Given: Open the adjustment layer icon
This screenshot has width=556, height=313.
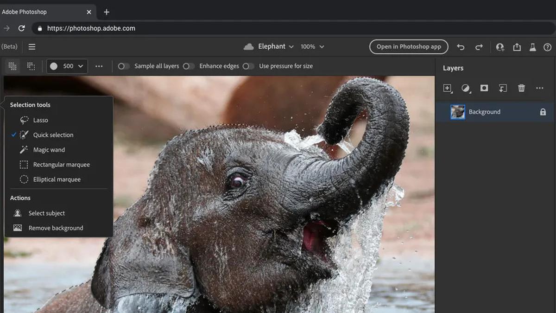Looking at the screenshot, I should [x=466, y=88].
